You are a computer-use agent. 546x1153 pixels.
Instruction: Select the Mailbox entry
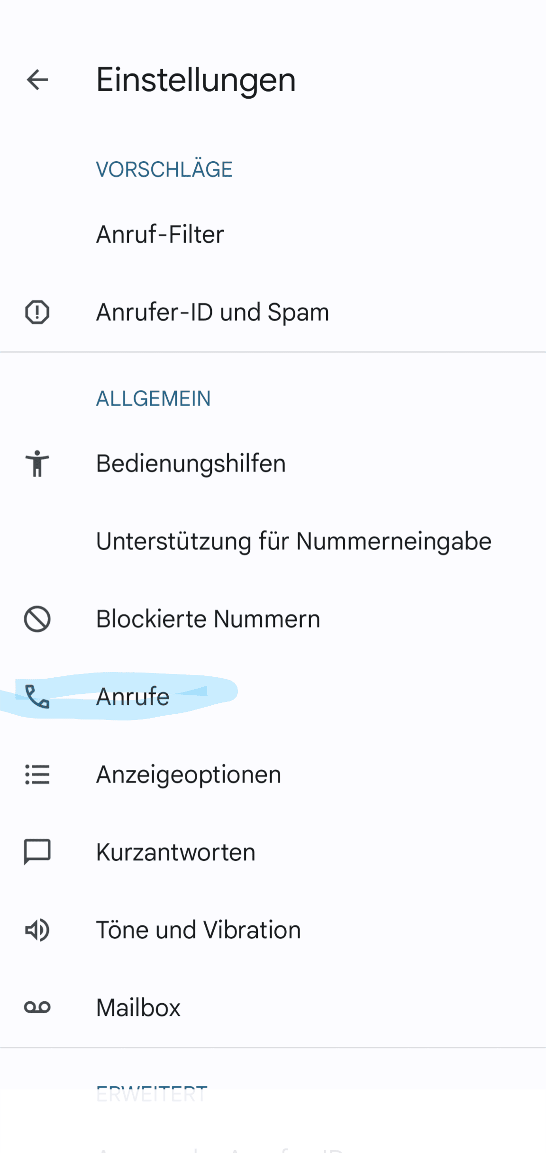pos(138,1007)
